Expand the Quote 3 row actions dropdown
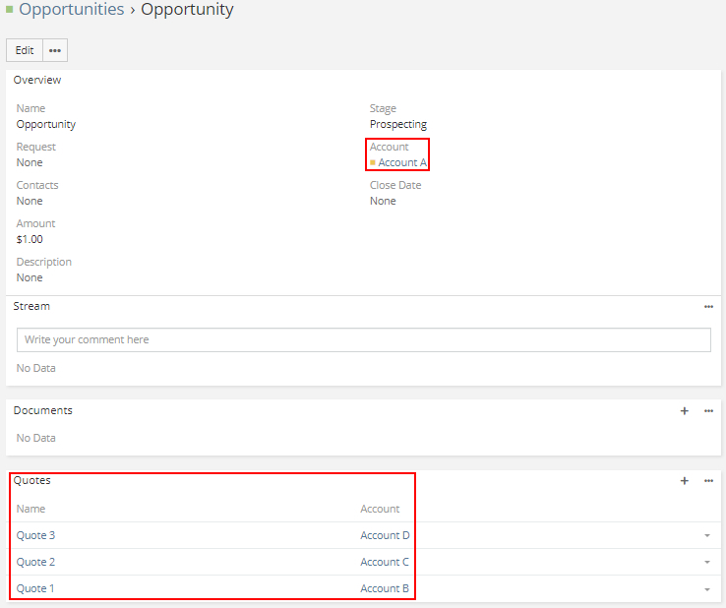 pos(706,535)
